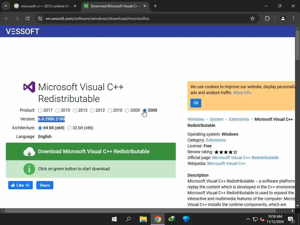Screen dimensions: 300x225
Task: Open official page Microsoft Visual C++ Redistributable link
Action: tap(246, 158)
